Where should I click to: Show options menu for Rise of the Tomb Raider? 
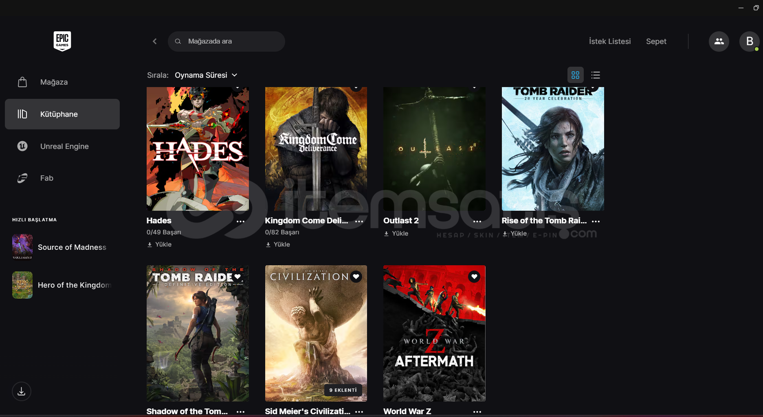(x=596, y=221)
